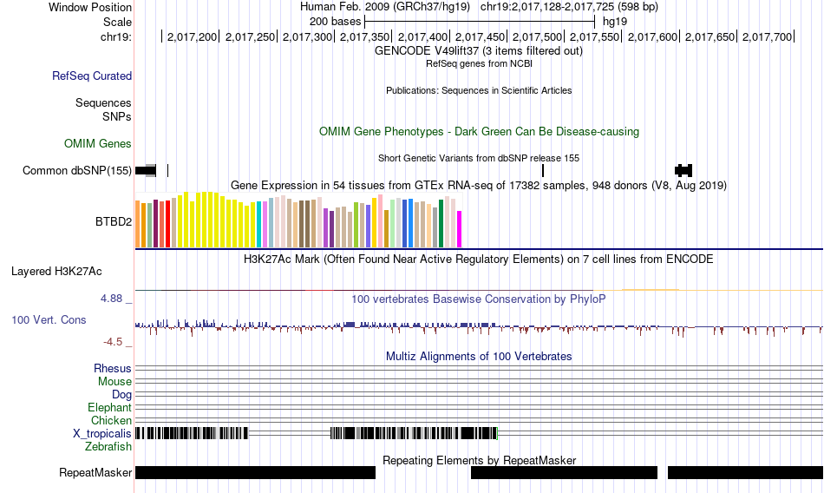Click Short Genetic Variants from dbSNP title
The width and height of the screenshot is (824, 493).
[x=479, y=158]
